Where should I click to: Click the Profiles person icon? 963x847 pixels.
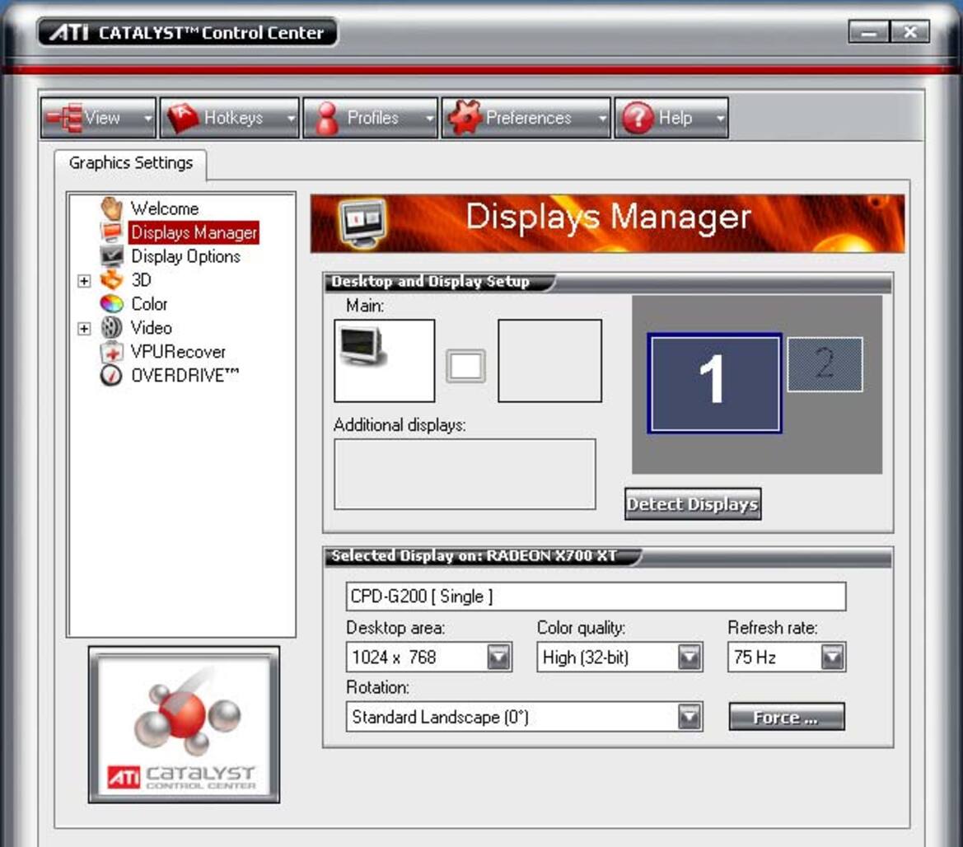327,118
